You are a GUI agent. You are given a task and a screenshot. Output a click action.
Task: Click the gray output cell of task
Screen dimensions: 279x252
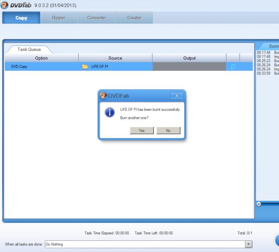(x=189, y=67)
